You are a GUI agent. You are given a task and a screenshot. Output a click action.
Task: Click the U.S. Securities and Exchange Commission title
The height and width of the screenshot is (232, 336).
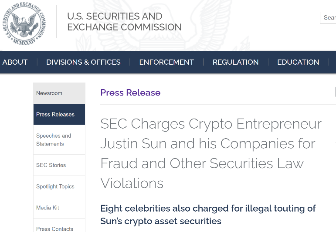pos(124,22)
